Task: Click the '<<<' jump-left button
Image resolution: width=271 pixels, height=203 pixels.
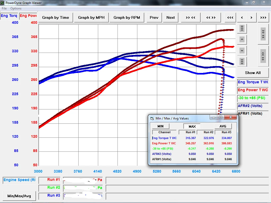Action: [230, 17]
